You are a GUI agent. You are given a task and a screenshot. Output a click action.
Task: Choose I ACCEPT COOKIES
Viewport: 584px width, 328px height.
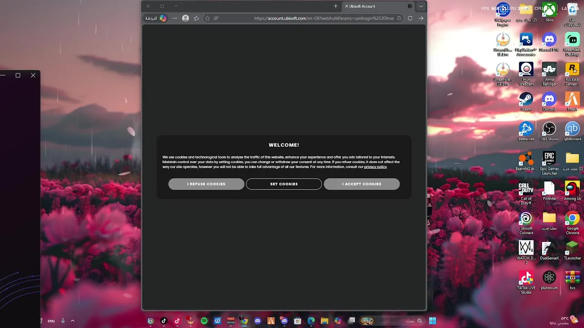[362, 184]
